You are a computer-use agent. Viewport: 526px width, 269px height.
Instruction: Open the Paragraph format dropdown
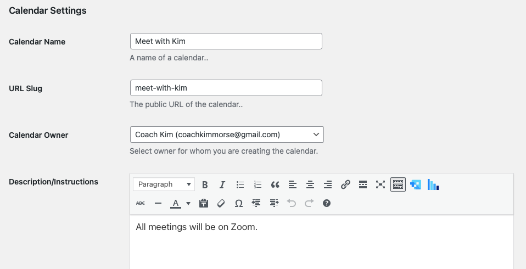164,184
